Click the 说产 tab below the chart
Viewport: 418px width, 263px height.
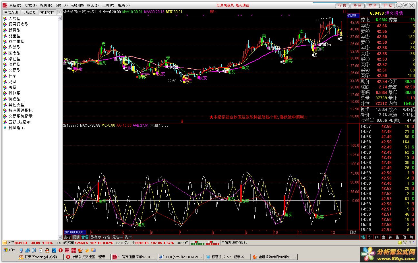pos(128,237)
